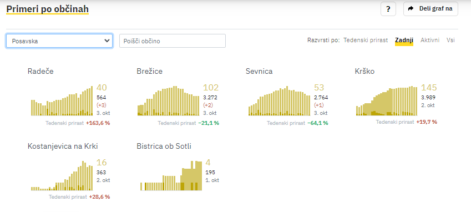This screenshot has width=471, height=212.
Task: Click the Brežice value 102
Action: [211, 88]
